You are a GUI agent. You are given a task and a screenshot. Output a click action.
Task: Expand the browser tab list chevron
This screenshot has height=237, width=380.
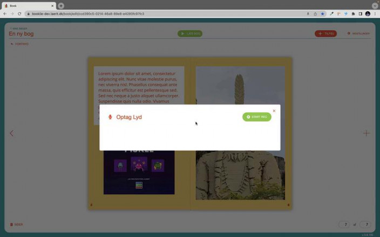pyautogui.click(x=375, y=6)
